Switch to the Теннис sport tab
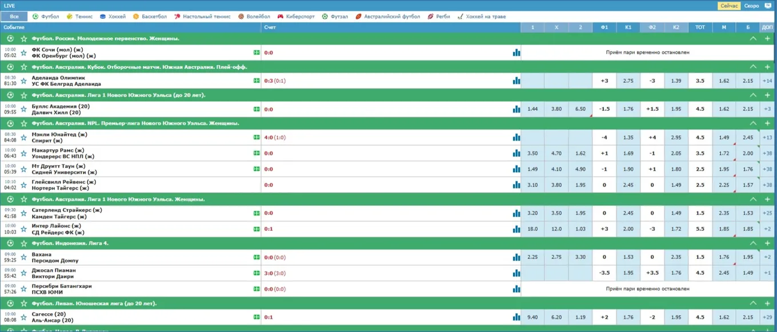 point(79,17)
